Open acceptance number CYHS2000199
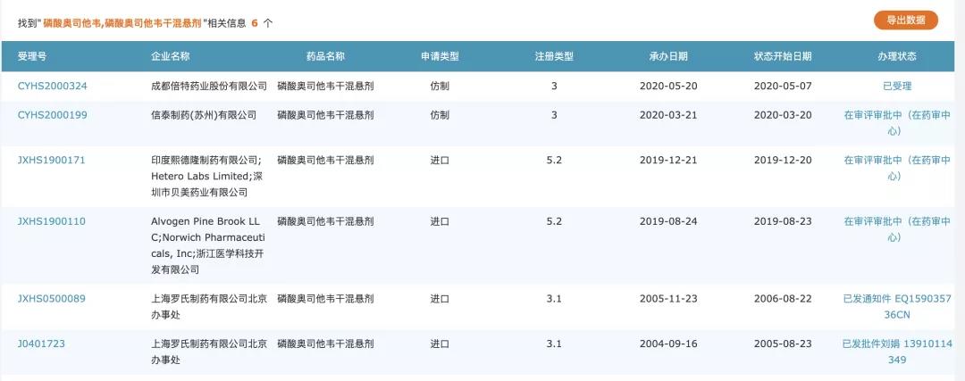This screenshot has width=965, height=381. pyautogui.click(x=53, y=115)
